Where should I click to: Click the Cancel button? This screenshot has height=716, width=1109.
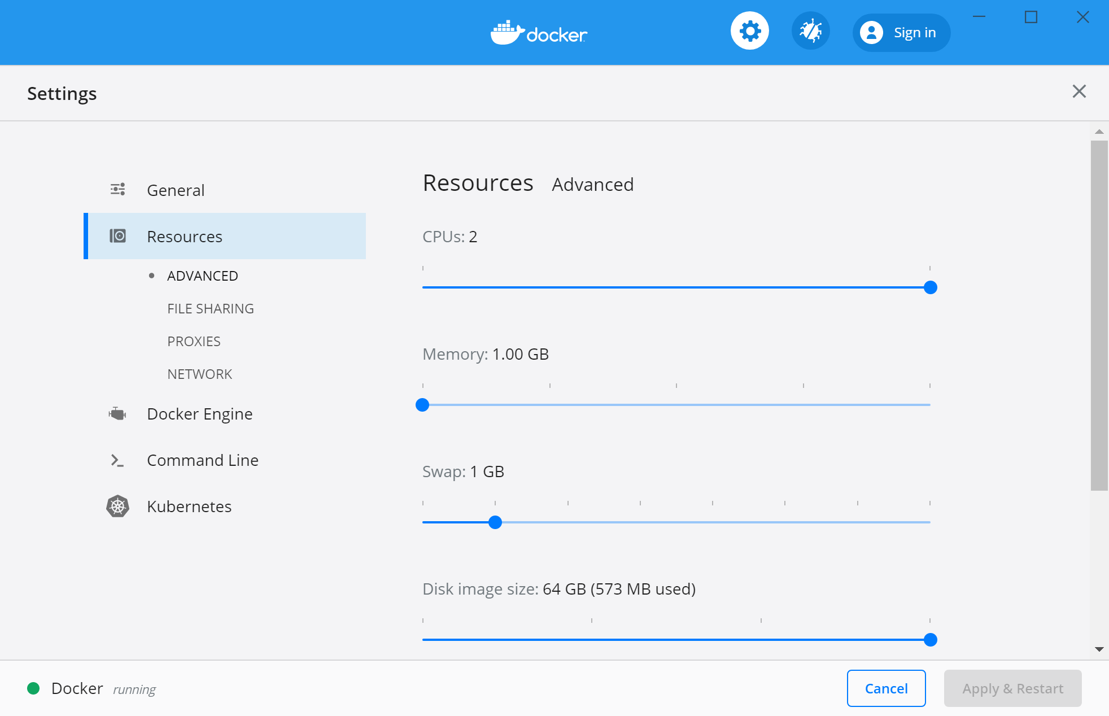click(x=886, y=688)
